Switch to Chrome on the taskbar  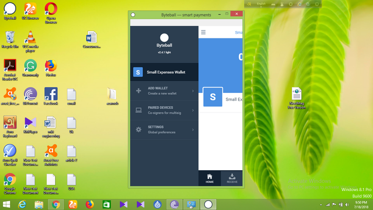pyautogui.click(x=56, y=205)
